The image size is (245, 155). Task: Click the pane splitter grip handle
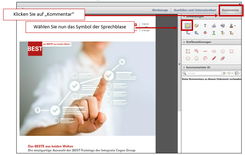[x=179, y=64]
